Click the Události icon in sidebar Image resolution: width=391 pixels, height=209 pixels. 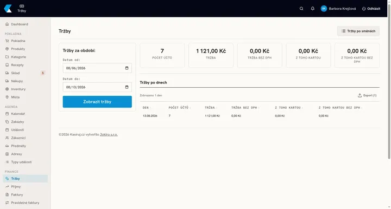tap(7, 130)
